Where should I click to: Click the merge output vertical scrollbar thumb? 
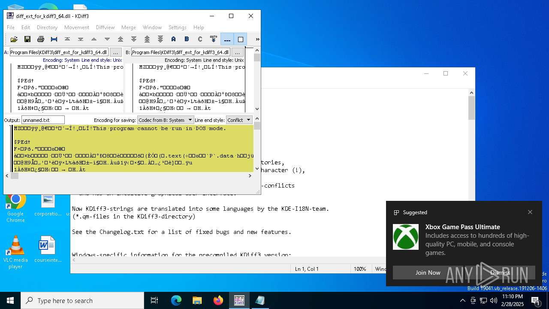click(257, 126)
